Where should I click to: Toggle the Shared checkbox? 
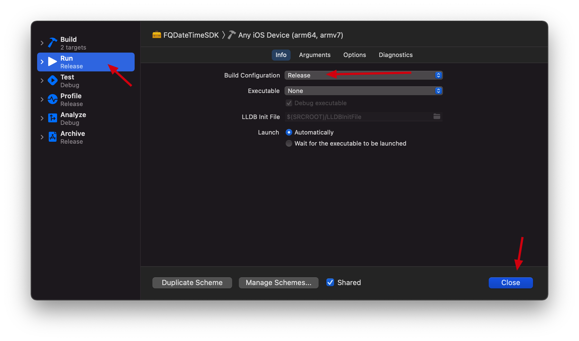pos(330,282)
